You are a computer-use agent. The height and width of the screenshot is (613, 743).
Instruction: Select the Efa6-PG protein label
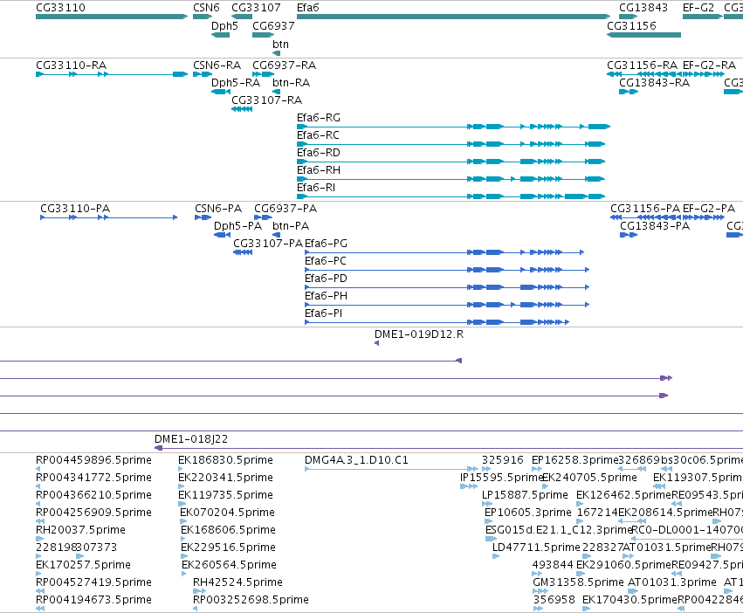(326, 244)
